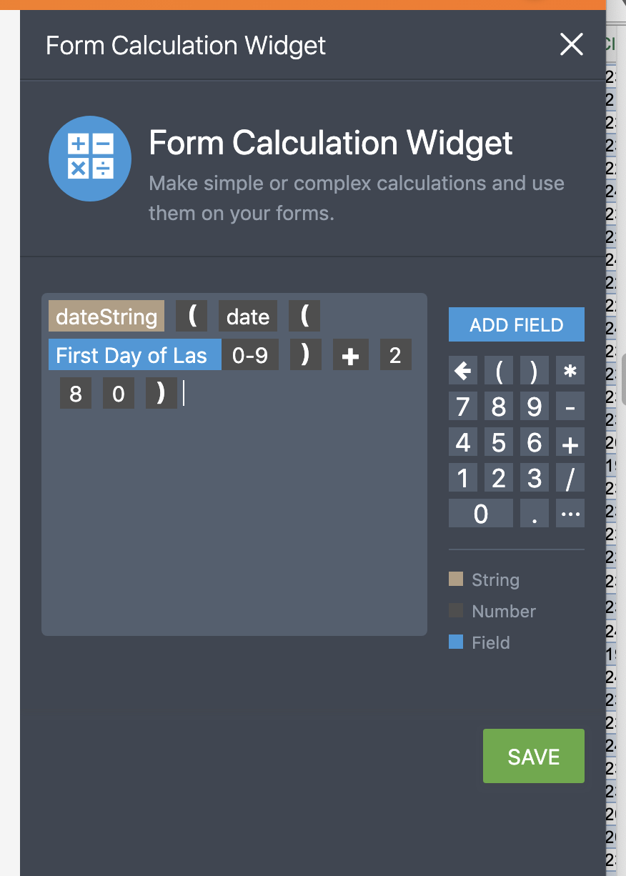The width and height of the screenshot is (626, 876).
Task: Click the division (/) operator key
Action: [x=570, y=477]
